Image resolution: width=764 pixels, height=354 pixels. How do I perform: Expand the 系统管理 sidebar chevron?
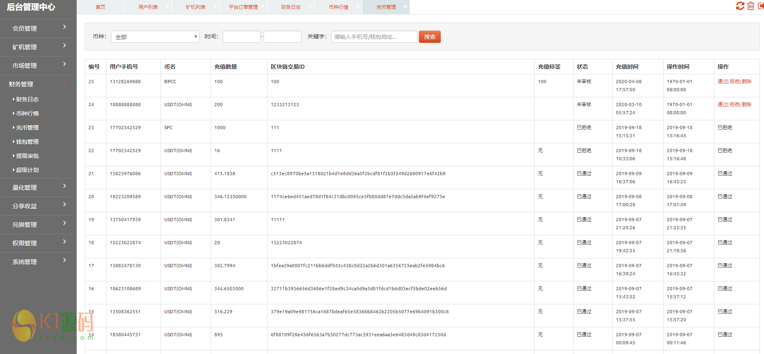pyautogui.click(x=65, y=260)
